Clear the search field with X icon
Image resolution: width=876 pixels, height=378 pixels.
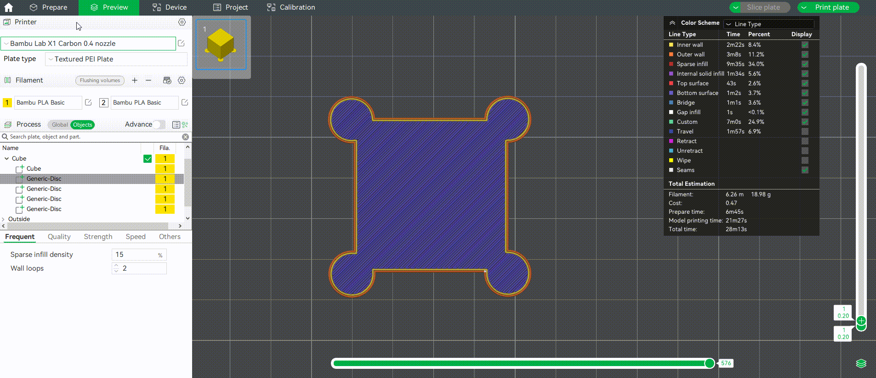[185, 137]
